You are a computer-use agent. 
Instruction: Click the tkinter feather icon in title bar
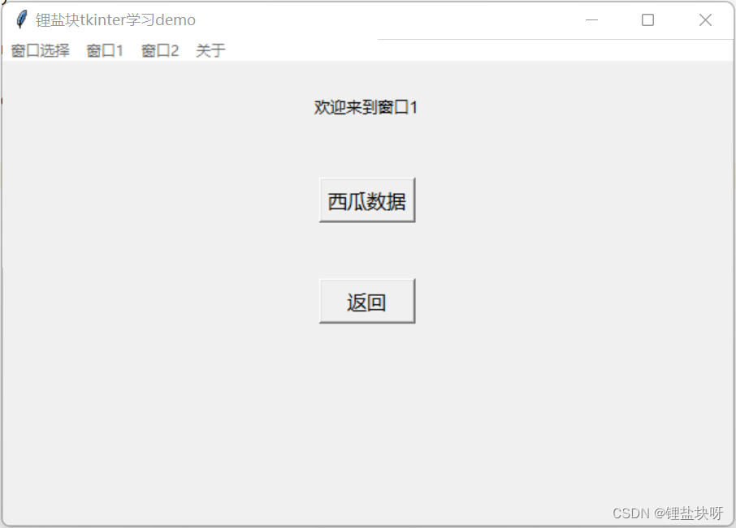pyautogui.click(x=21, y=19)
